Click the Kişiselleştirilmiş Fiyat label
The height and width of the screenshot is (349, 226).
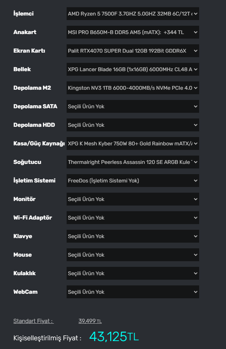[x=47, y=338]
